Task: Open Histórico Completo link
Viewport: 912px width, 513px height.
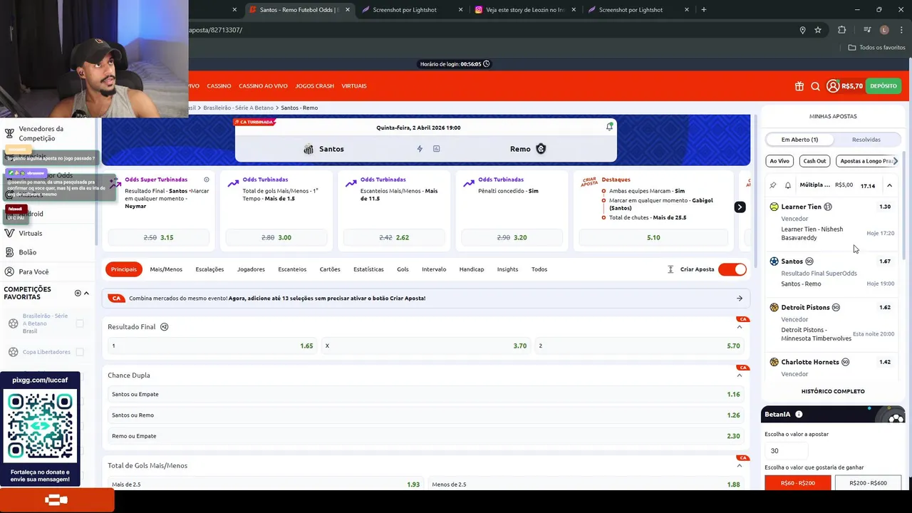Action: point(833,391)
